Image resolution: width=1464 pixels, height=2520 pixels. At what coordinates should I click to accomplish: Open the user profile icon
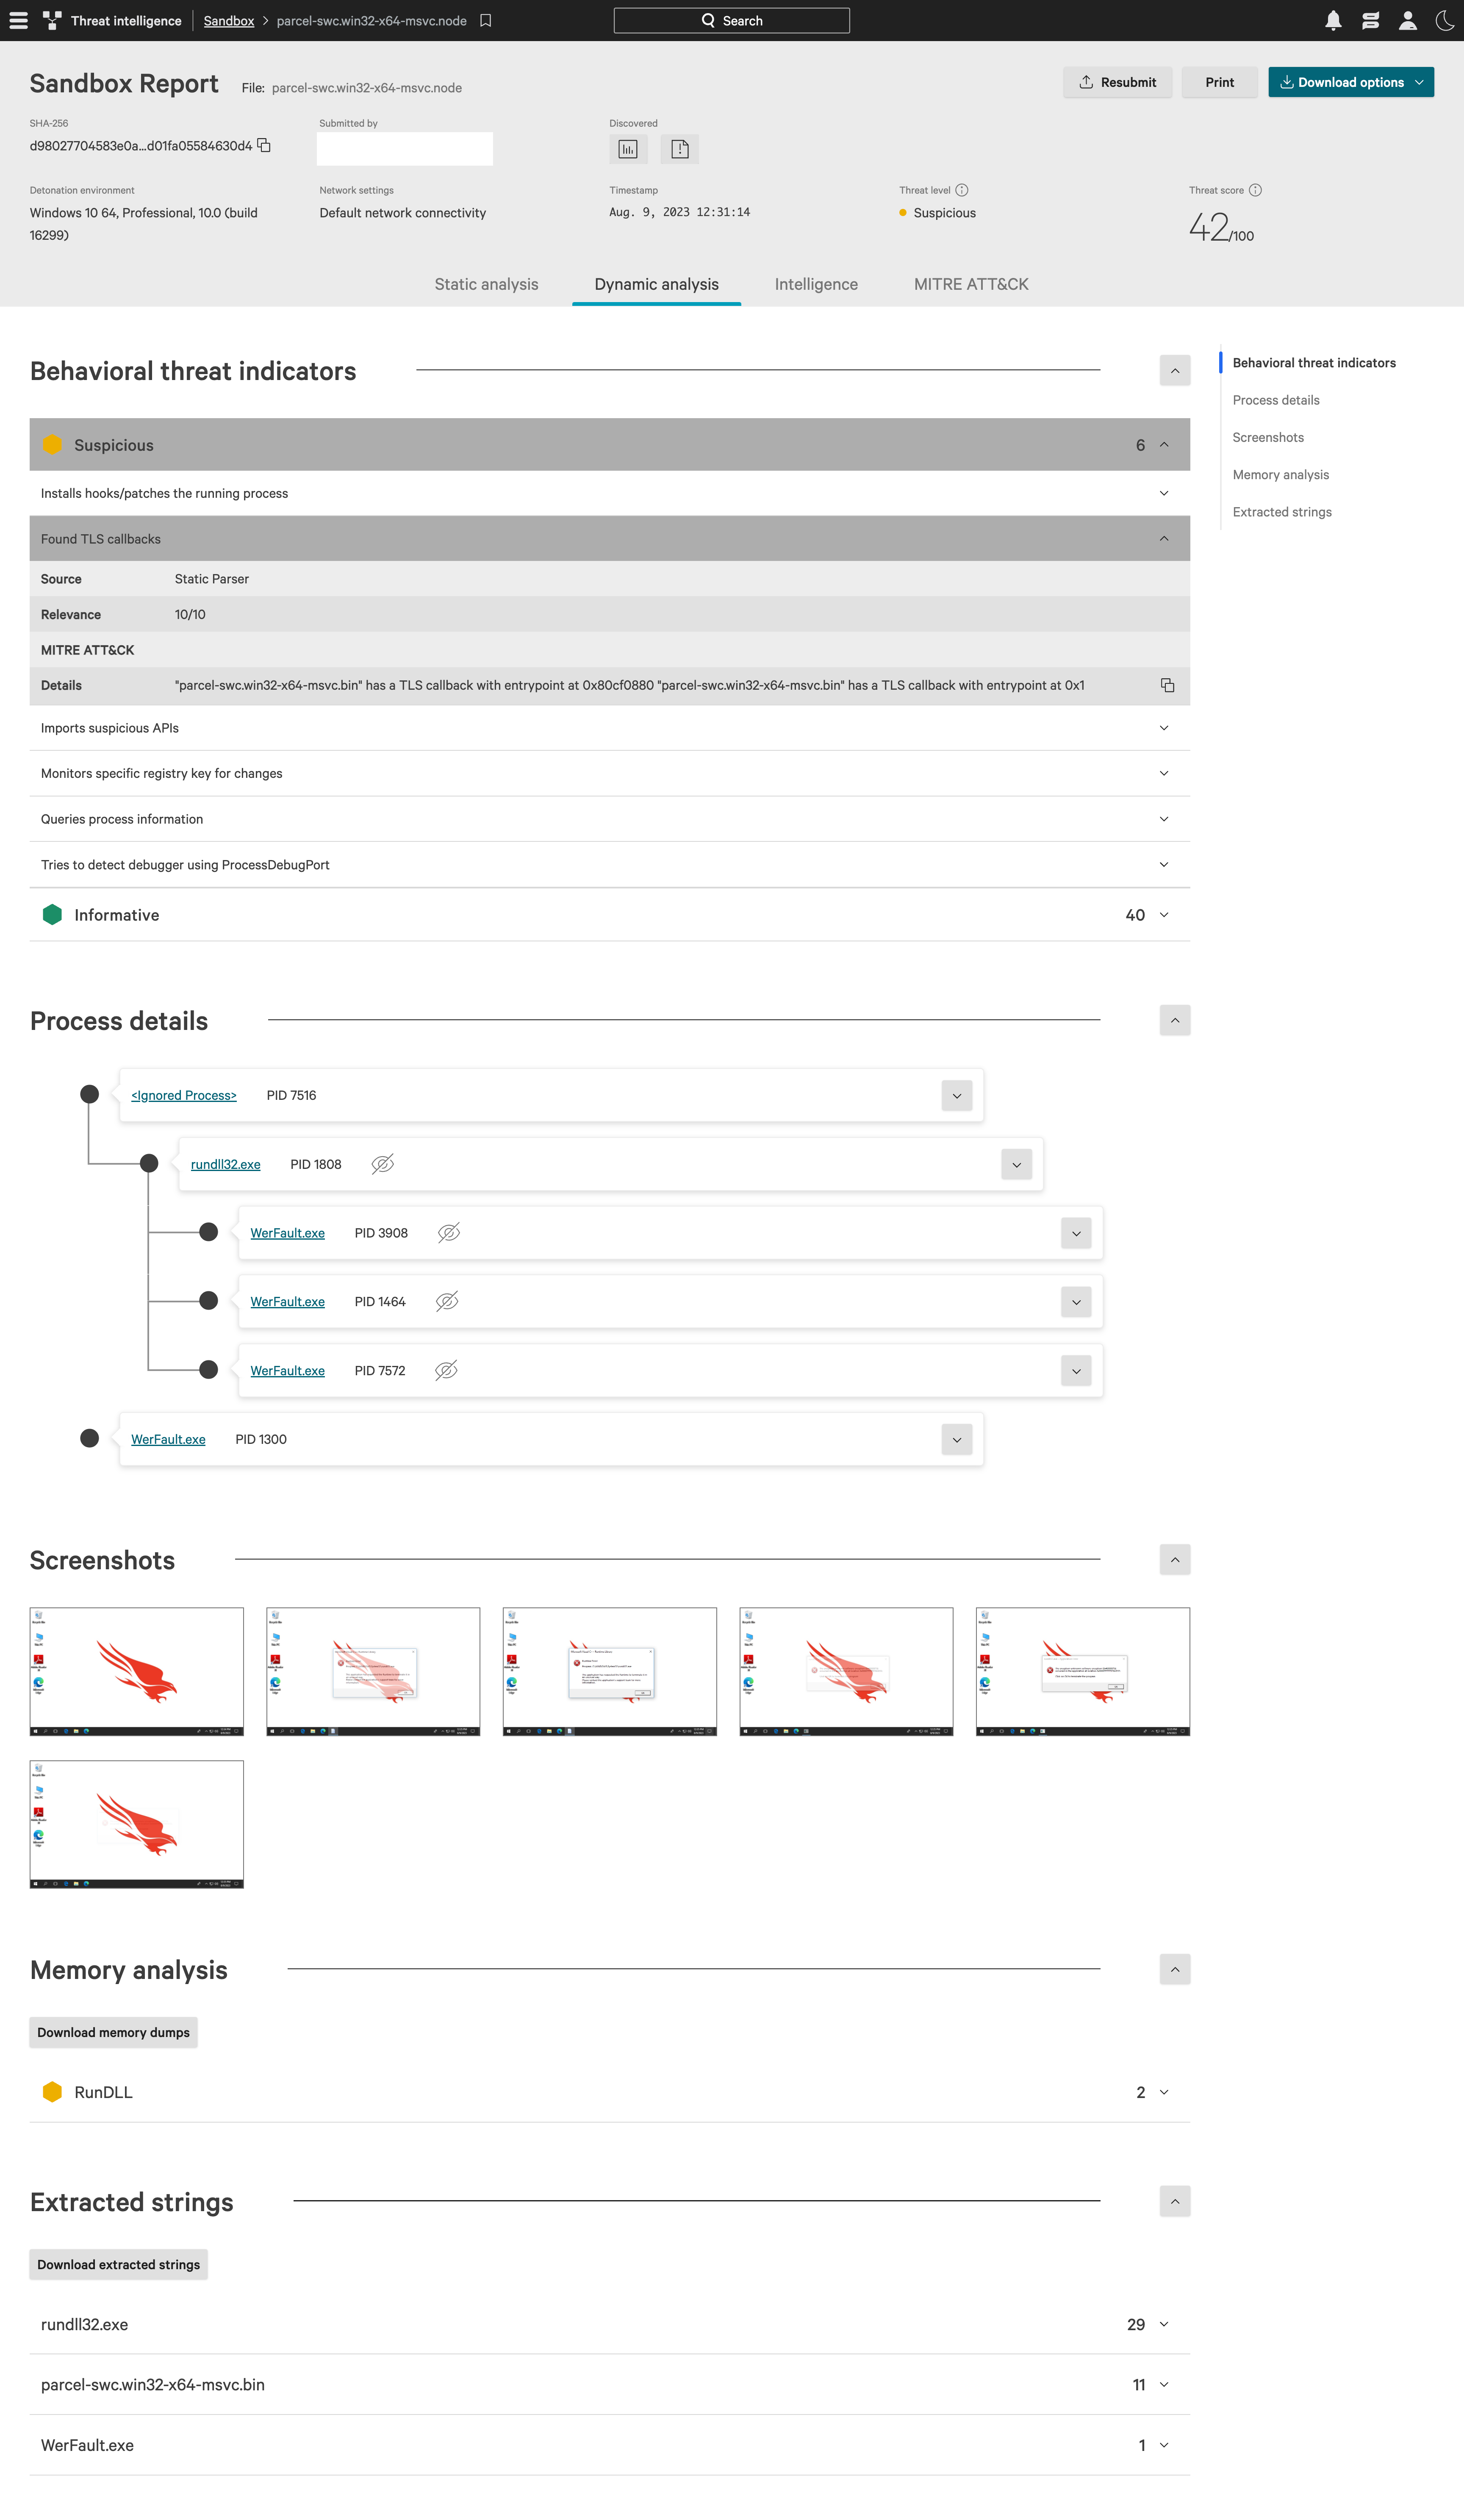click(x=1408, y=20)
